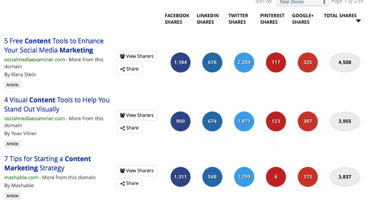
Task: View Sharers for 5 Free Content Tools
Action: point(137,56)
